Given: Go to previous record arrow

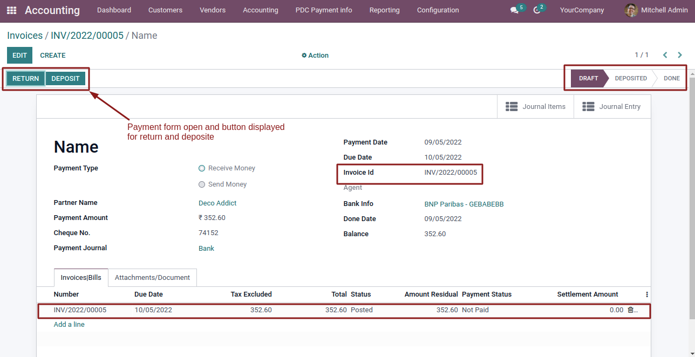Looking at the screenshot, I should (x=665, y=55).
